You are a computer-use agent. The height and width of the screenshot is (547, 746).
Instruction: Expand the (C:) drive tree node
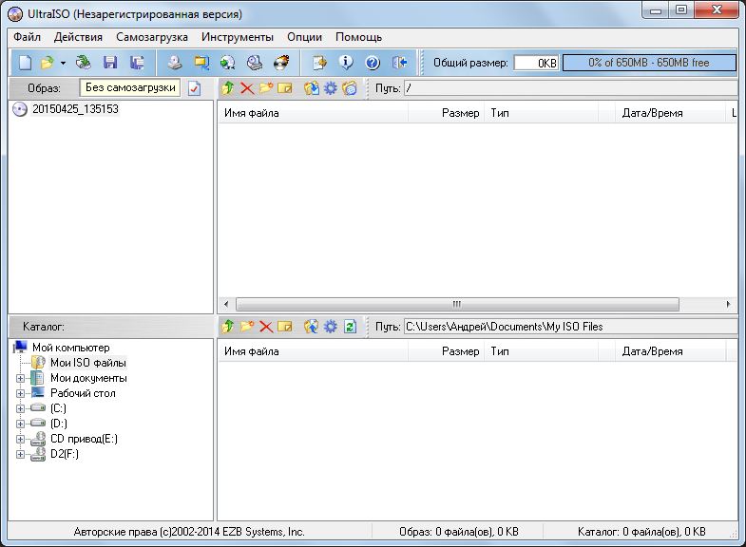pos(21,408)
